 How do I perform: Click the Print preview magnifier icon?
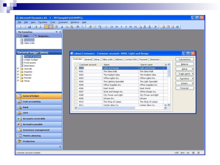(40, 27)
